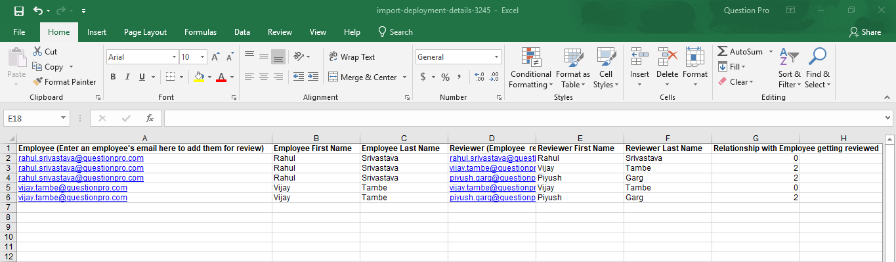Toggle Wrap Text
Image resolution: width=896 pixels, height=262 pixels.
pyautogui.click(x=352, y=57)
